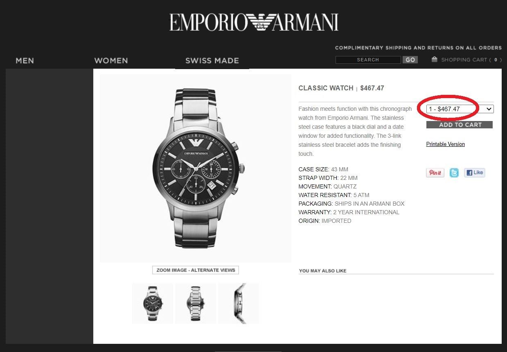
Task: Open the WOMEN menu
Action: coord(111,61)
